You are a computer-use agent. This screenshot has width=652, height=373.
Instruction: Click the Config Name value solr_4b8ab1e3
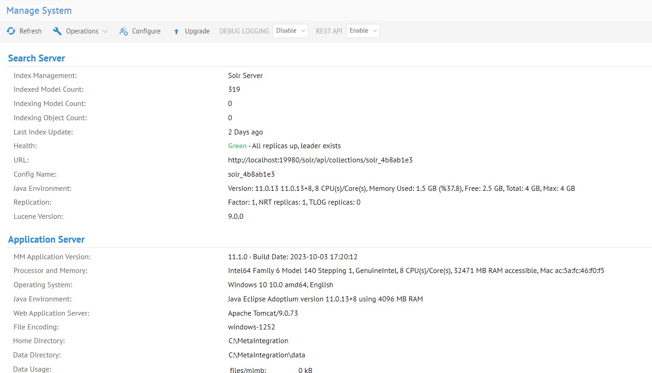[251, 174]
